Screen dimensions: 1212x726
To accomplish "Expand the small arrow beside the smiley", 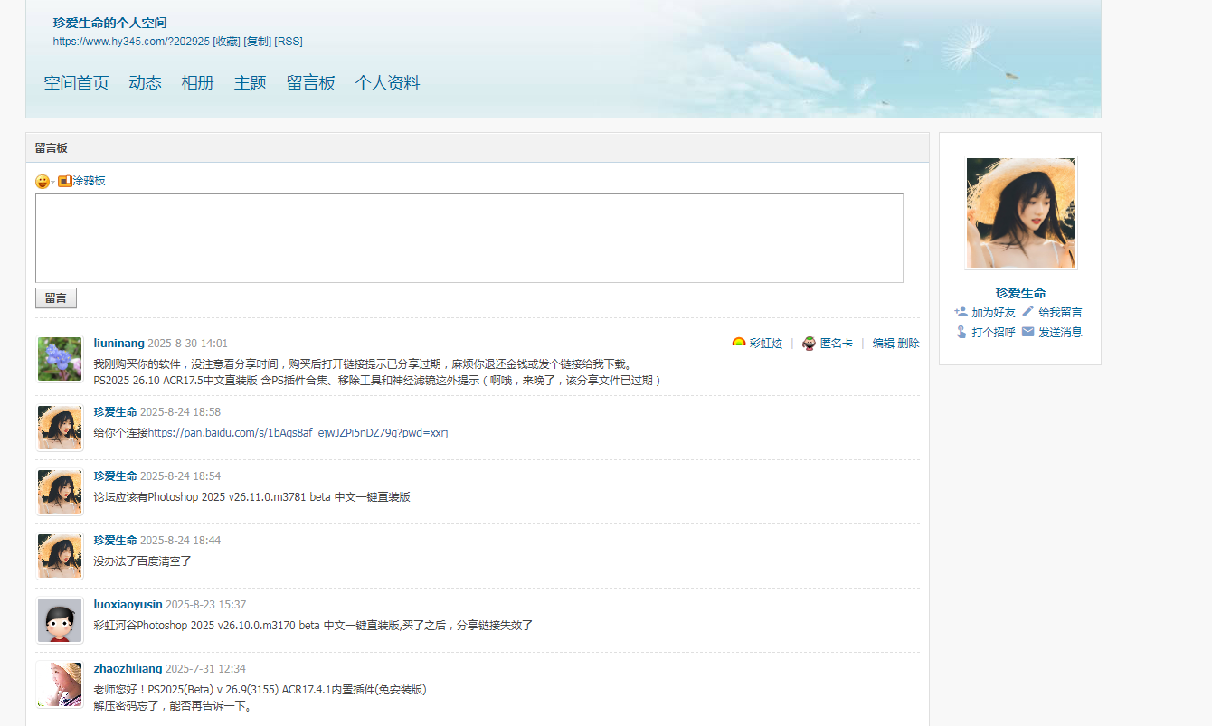I will [53, 183].
